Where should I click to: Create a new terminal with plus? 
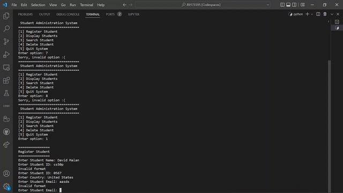pyautogui.click(x=307, y=14)
